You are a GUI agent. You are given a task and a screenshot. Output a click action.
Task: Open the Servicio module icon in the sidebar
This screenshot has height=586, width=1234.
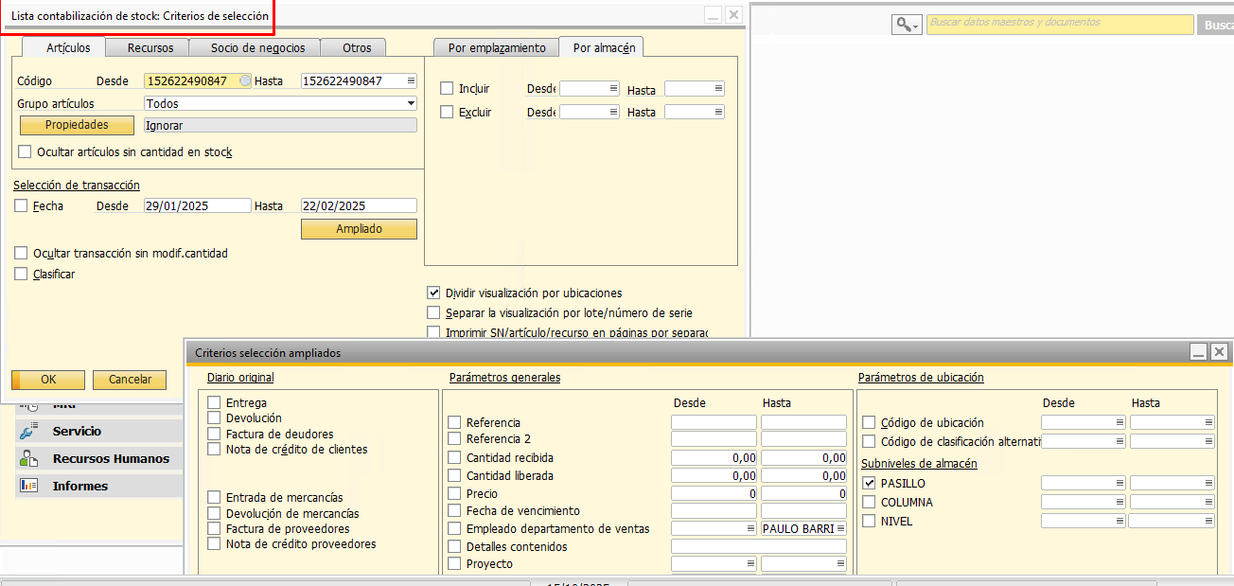click(x=28, y=431)
